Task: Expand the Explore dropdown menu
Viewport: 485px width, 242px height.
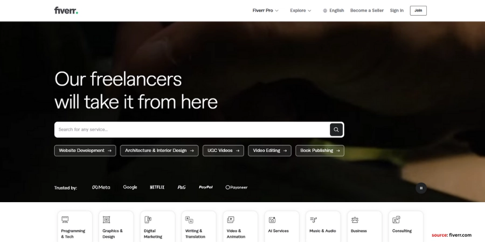Action: [x=300, y=11]
